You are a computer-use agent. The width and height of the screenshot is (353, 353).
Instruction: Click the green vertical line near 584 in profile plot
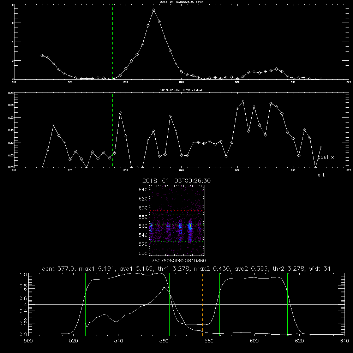219,304
